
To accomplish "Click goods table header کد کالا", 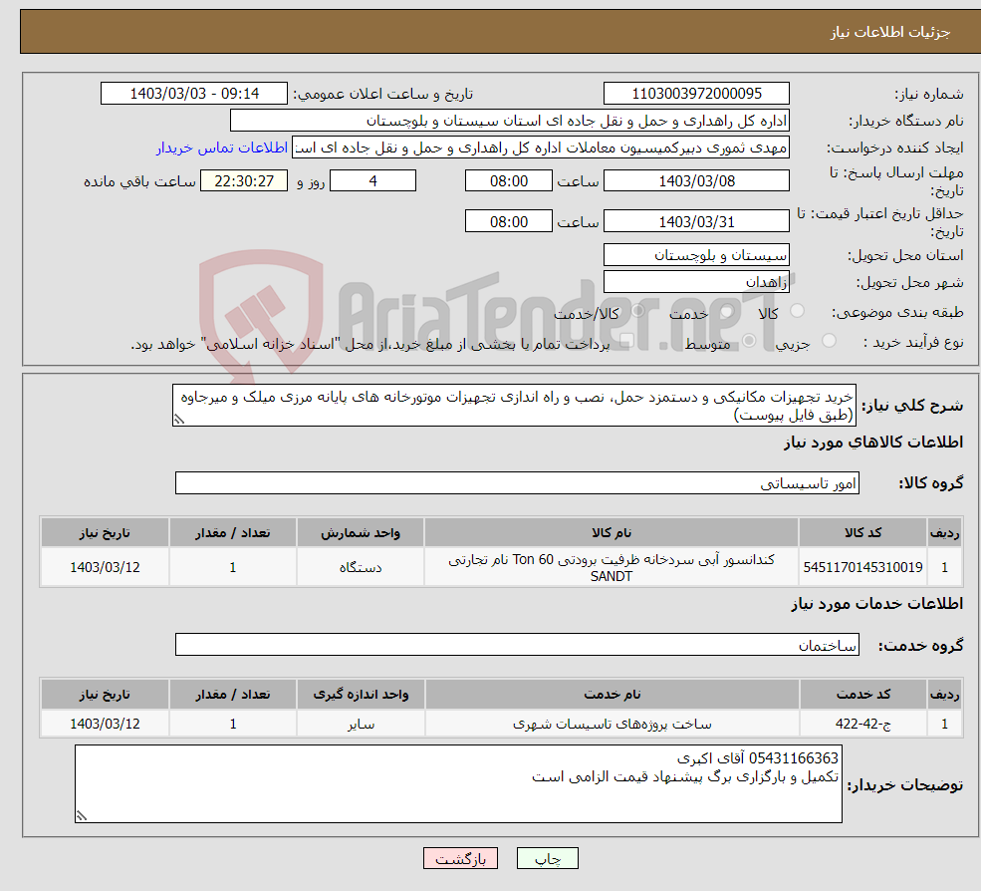I will pyautogui.click(x=862, y=533).
